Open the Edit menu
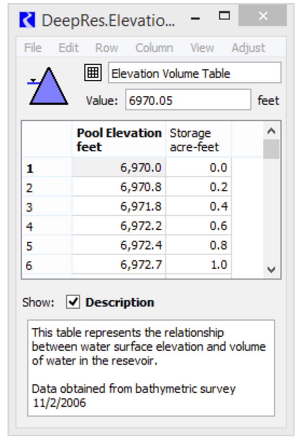This screenshot has width=300, height=443. (69, 48)
